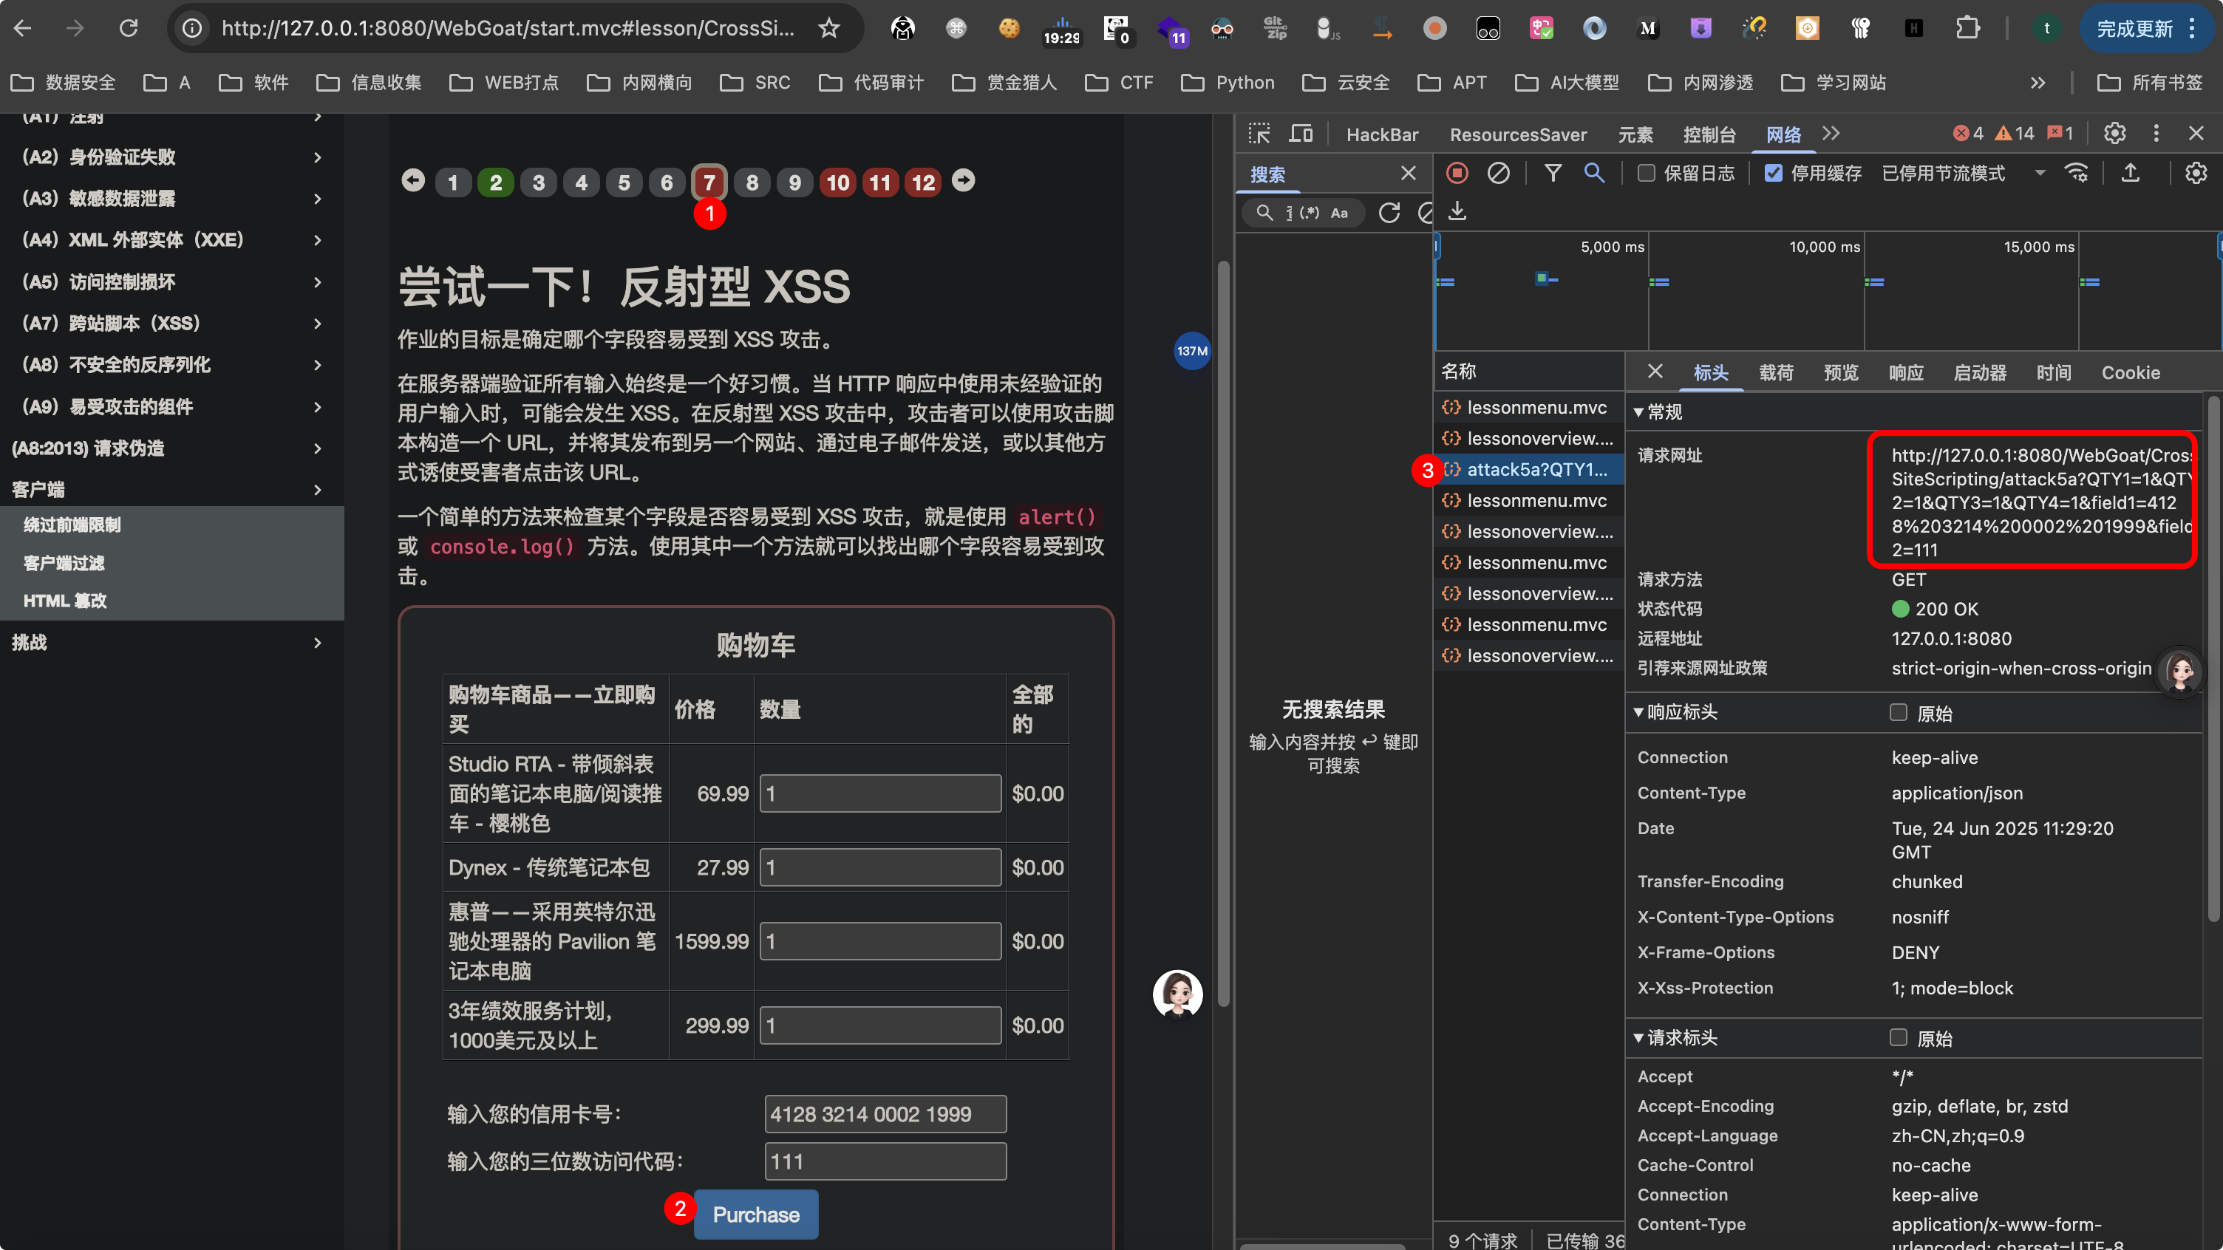Open the 赏金猎人 bookmark folder
Image resolution: width=2223 pixels, height=1250 pixels.
(x=1004, y=83)
